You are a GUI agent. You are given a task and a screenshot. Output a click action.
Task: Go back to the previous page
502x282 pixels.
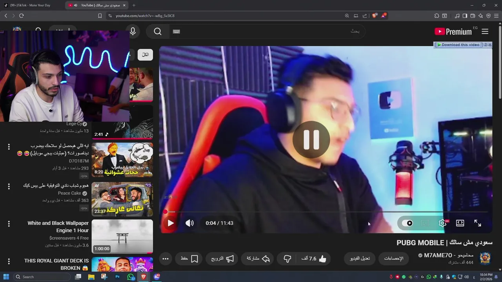click(x=5, y=16)
